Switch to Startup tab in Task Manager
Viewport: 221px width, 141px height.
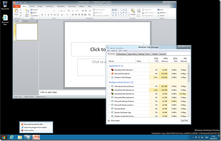141,54
